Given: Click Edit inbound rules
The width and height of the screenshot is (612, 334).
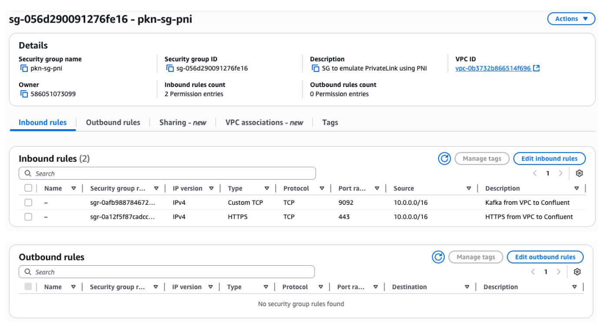Looking at the screenshot, I should (x=549, y=158).
